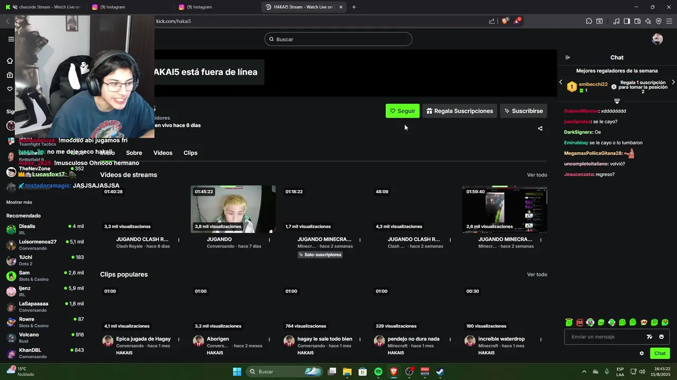Open recommended channel 1Uchi
The width and height of the screenshot is (677, 380).
pos(45,260)
